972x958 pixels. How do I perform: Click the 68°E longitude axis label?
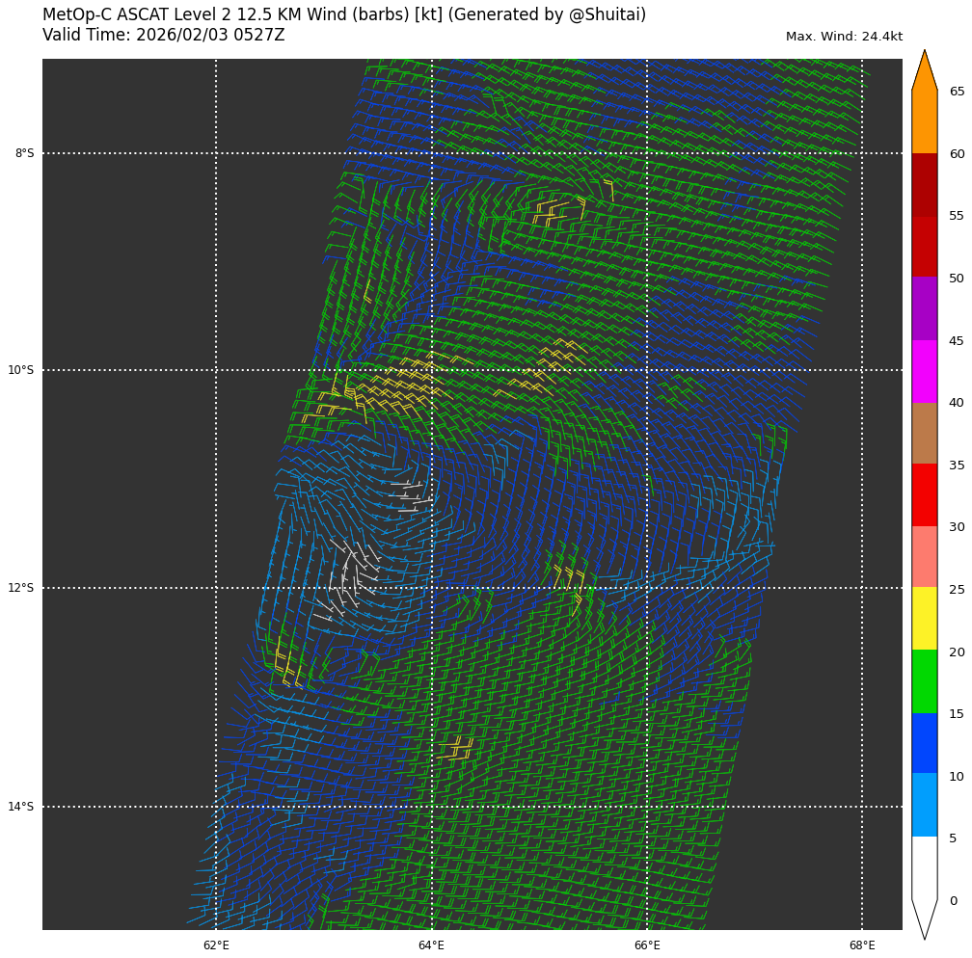862,945
